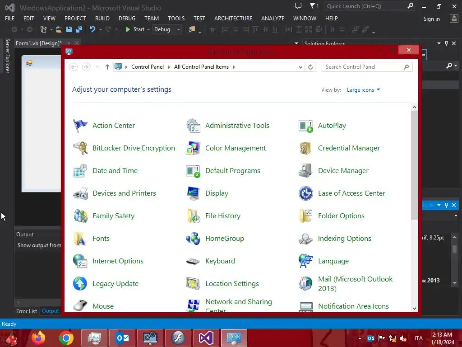This screenshot has height=347, width=462.
Task: Open Mail (Microsoft Outlook 2013) icon
Action: (x=305, y=284)
